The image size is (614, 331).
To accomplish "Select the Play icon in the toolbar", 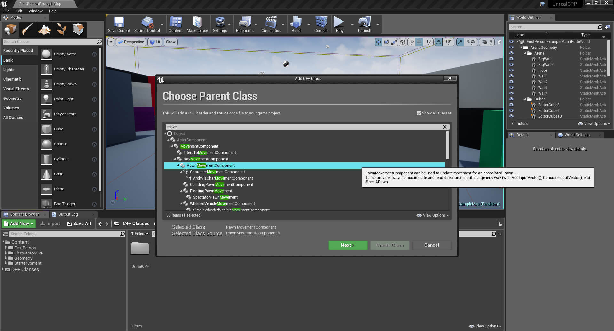I will point(339,22).
